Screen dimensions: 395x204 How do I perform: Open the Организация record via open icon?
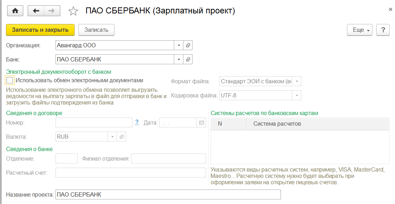coord(188,45)
